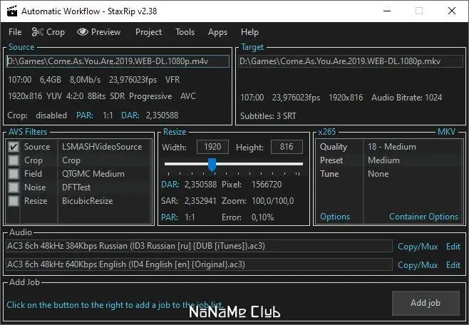Click the Width value field
This screenshot has width=469, height=325.
tap(212, 147)
